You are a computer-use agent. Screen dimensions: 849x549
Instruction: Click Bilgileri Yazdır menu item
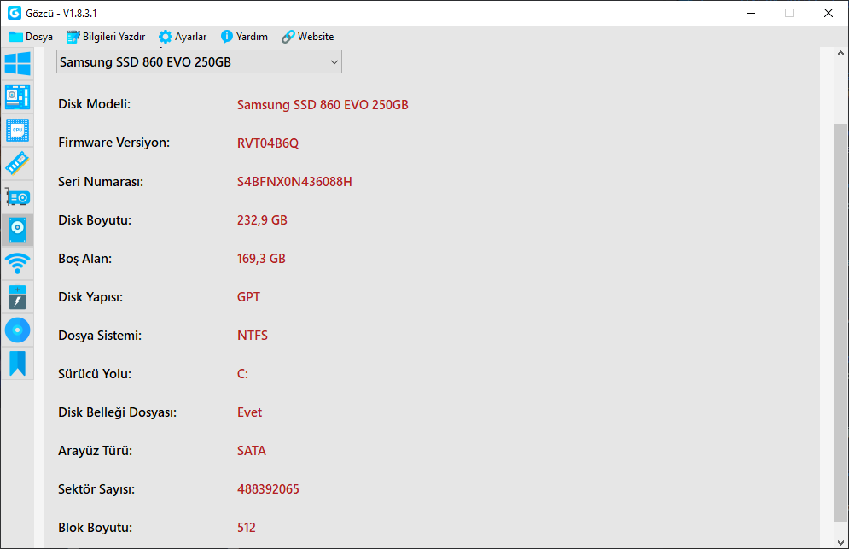point(106,37)
